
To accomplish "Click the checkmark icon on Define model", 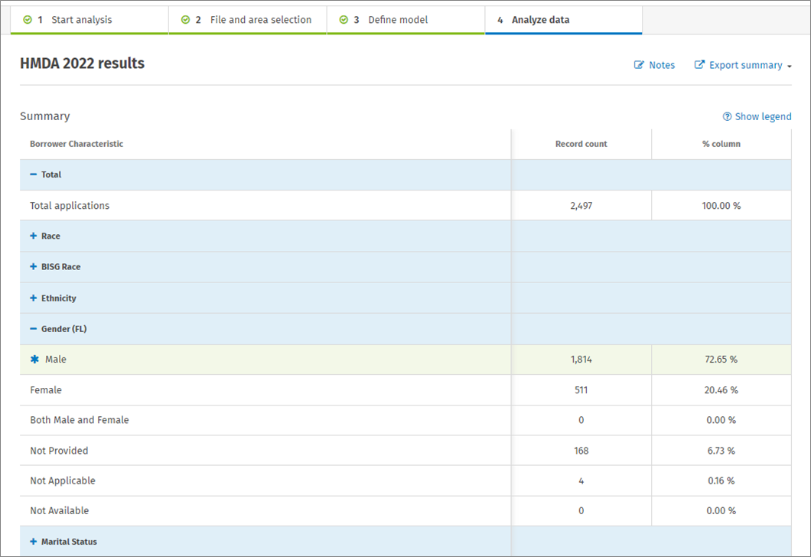I will (344, 20).
